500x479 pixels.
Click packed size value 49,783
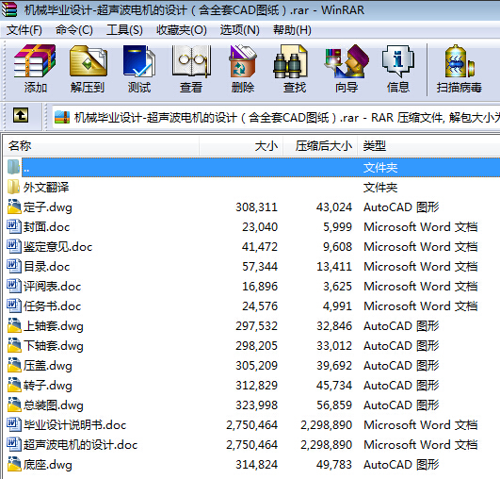coord(334,465)
